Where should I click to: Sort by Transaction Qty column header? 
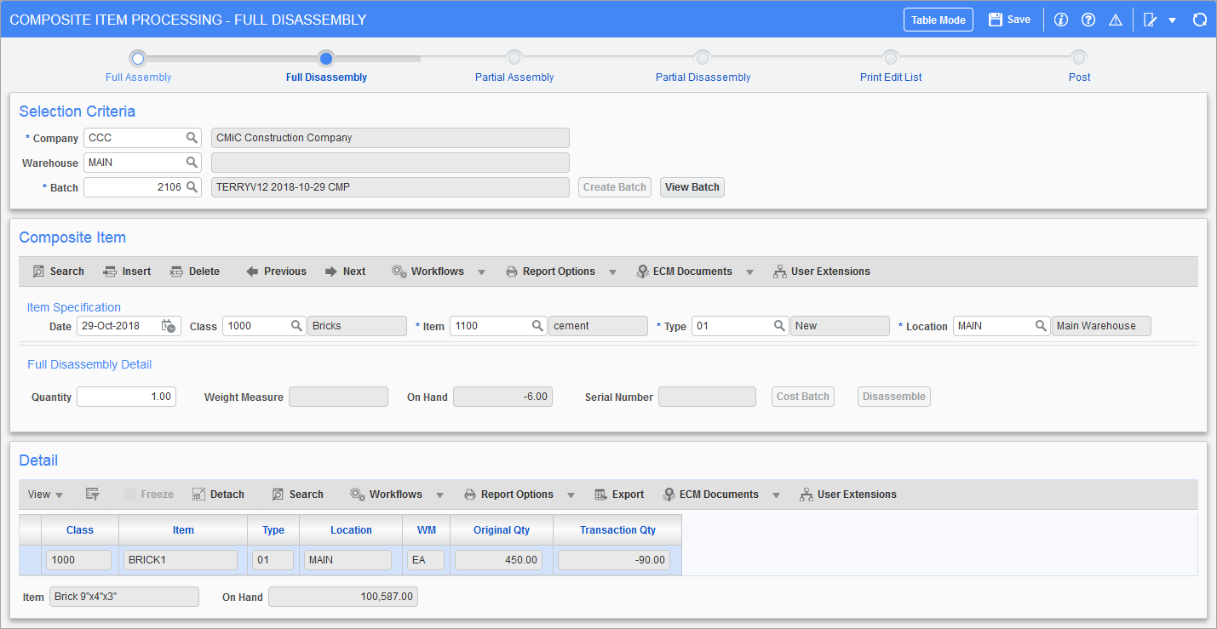[617, 529]
